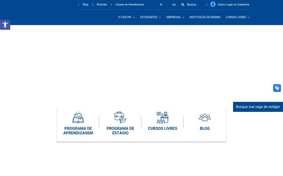Click the user avatar icon

(x=213, y=4)
